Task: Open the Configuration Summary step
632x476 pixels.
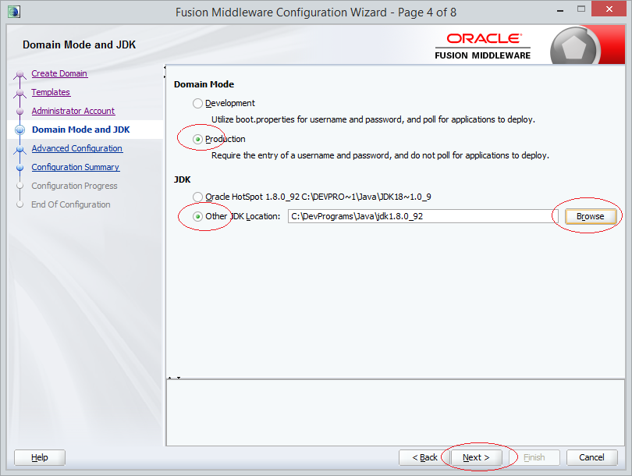Action: coord(76,167)
